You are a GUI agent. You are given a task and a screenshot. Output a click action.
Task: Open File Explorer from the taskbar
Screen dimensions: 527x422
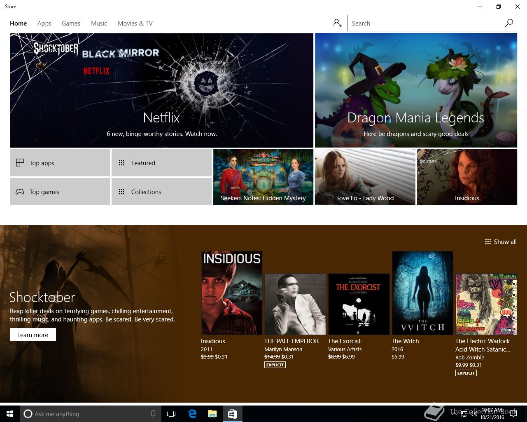tap(212, 414)
